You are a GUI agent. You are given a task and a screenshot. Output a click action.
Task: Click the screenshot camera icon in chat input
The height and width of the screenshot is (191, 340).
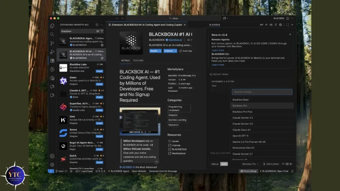(287, 164)
